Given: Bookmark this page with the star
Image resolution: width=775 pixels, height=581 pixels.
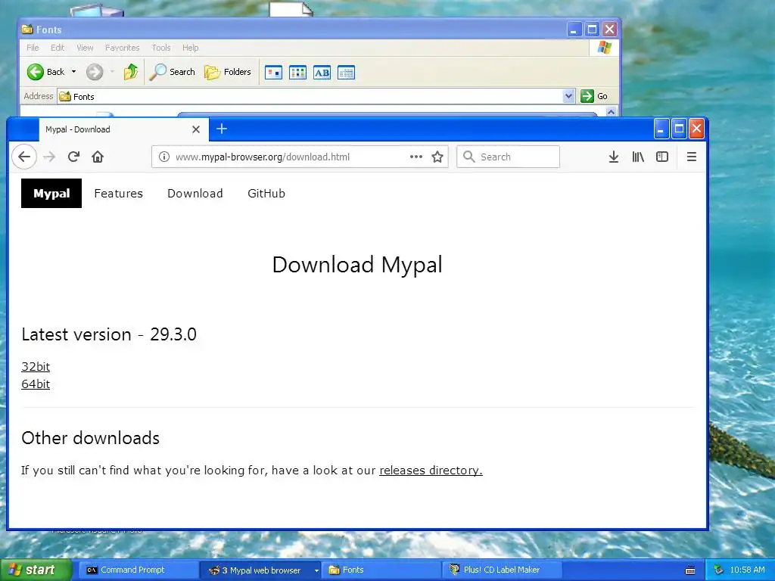Looking at the screenshot, I should (x=437, y=157).
